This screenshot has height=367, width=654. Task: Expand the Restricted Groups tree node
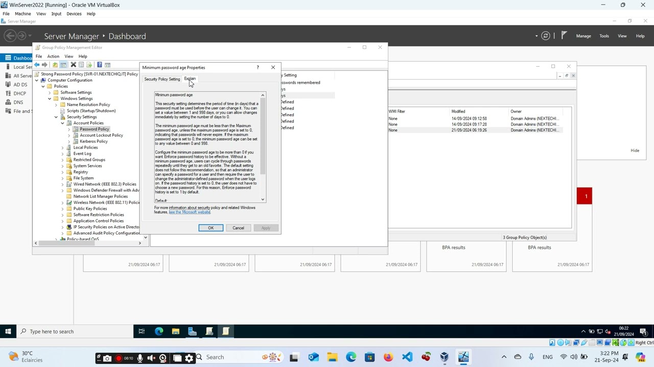point(62,160)
